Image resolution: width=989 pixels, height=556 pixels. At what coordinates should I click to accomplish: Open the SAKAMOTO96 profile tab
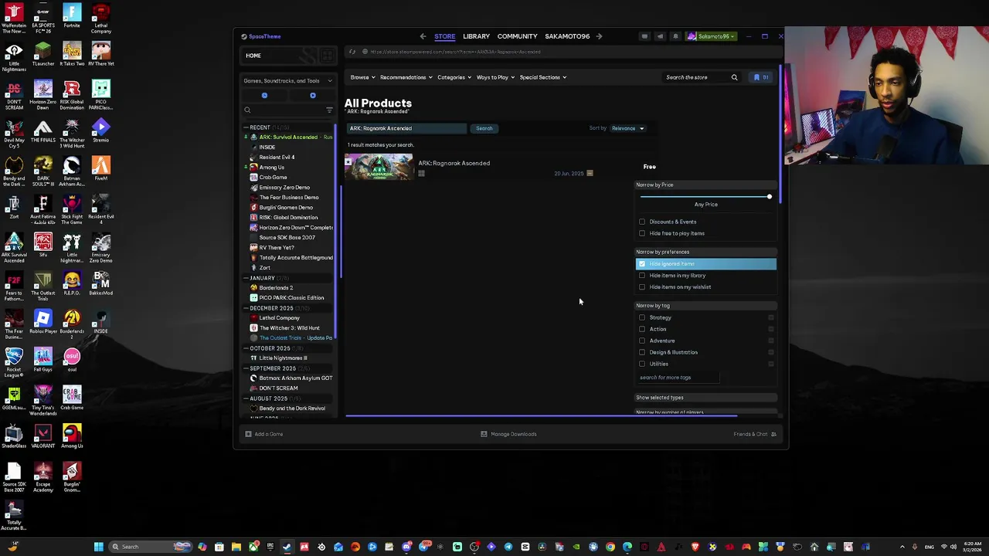pyautogui.click(x=567, y=36)
